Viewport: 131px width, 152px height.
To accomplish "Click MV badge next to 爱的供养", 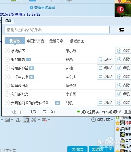I will (x=28, y=60).
